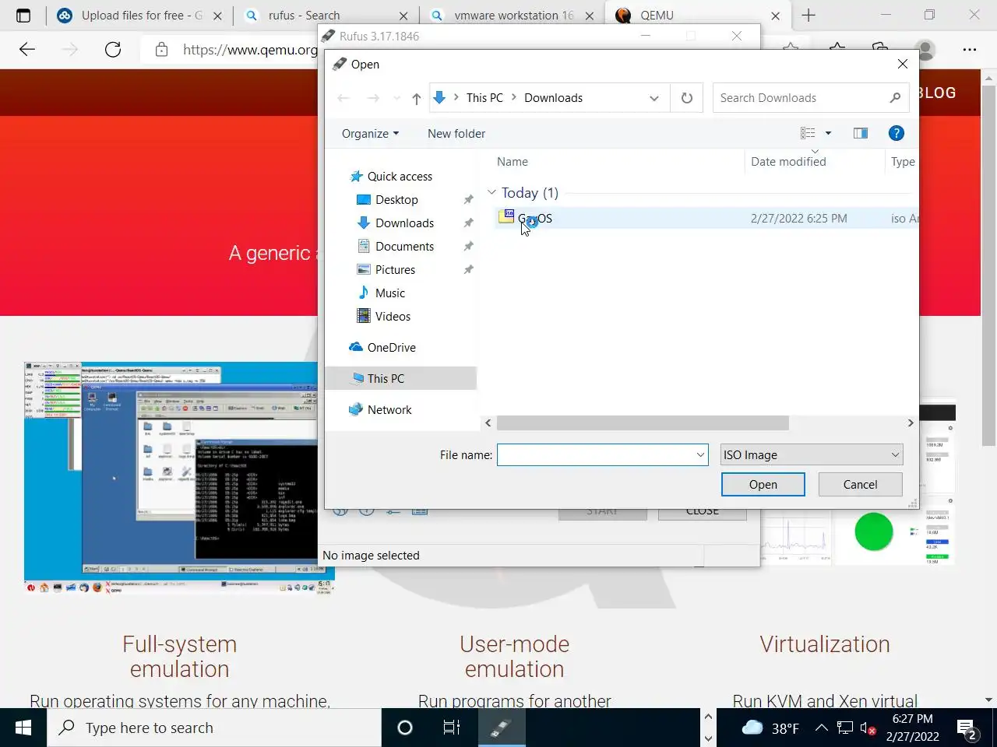Click the file list scroll right arrow
Viewport: 997px width, 747px height.
click(911, 423)
